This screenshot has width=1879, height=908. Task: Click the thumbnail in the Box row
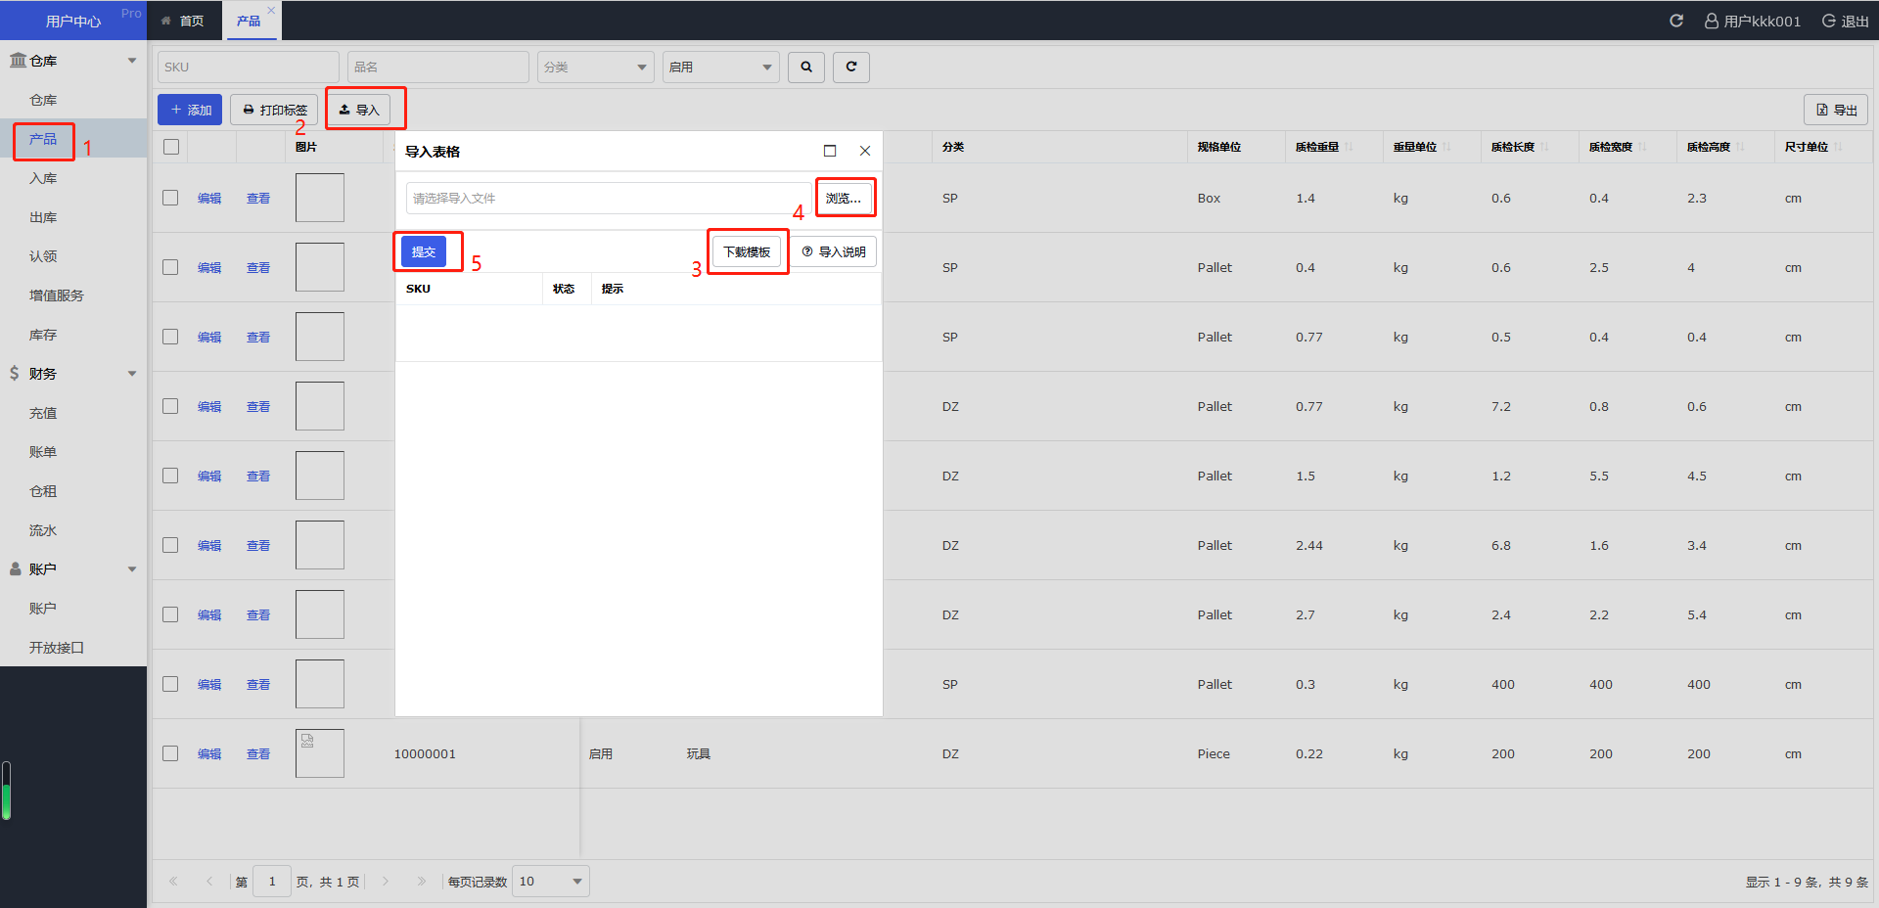point(320,198)
